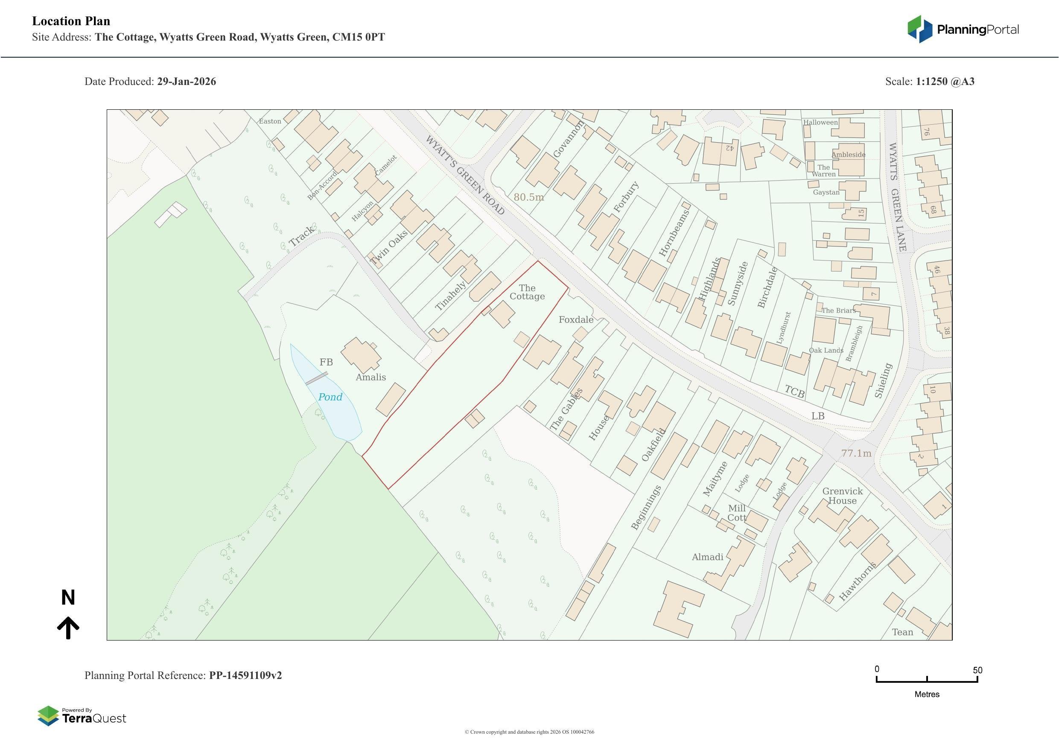Click the Track label on map
Viewport: 1059px width, 749px height.
point(301,236)
